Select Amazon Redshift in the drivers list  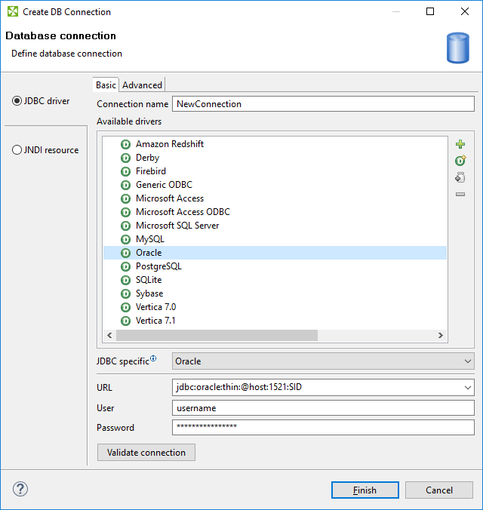pos(170,144)
